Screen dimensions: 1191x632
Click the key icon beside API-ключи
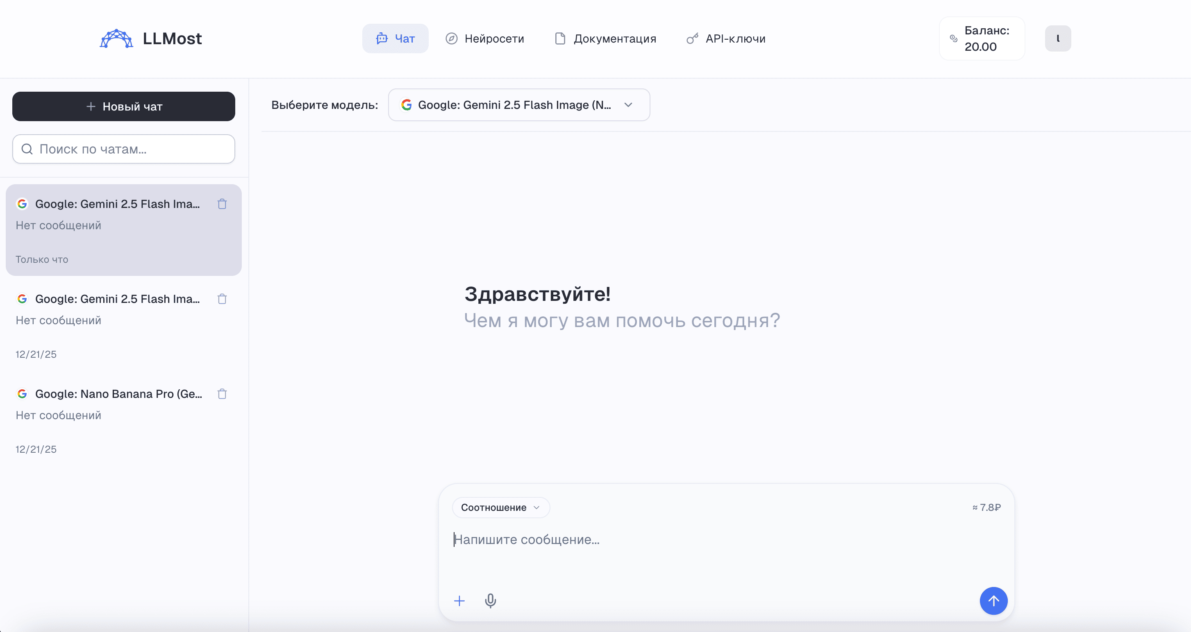[692, 38]
